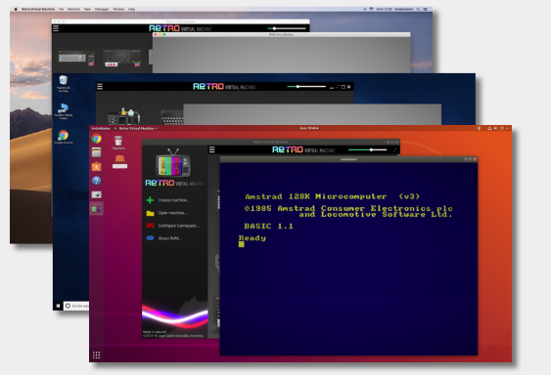Open Files from the Ubuntu dock
551x375 pixels.
(96, 152)
